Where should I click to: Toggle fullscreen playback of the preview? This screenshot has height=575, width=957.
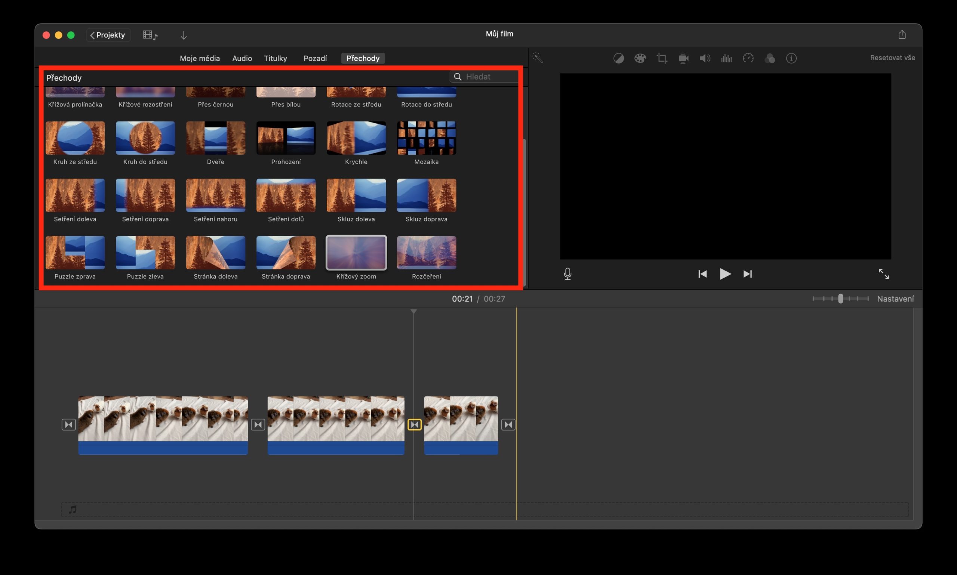pyautogui.click(x=884, y=274)
